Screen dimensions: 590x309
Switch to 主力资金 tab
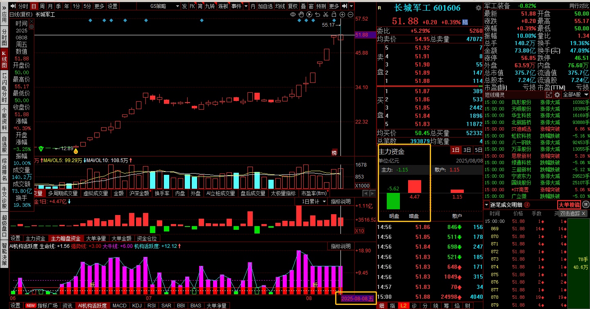point(35,238)
